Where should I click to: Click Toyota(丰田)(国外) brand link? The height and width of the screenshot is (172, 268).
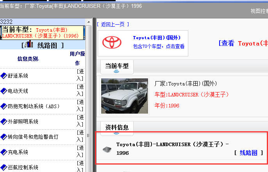(157, 38)
